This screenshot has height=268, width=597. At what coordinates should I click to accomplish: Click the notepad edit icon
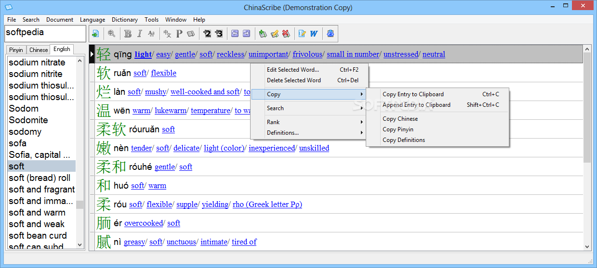[302, 34]
